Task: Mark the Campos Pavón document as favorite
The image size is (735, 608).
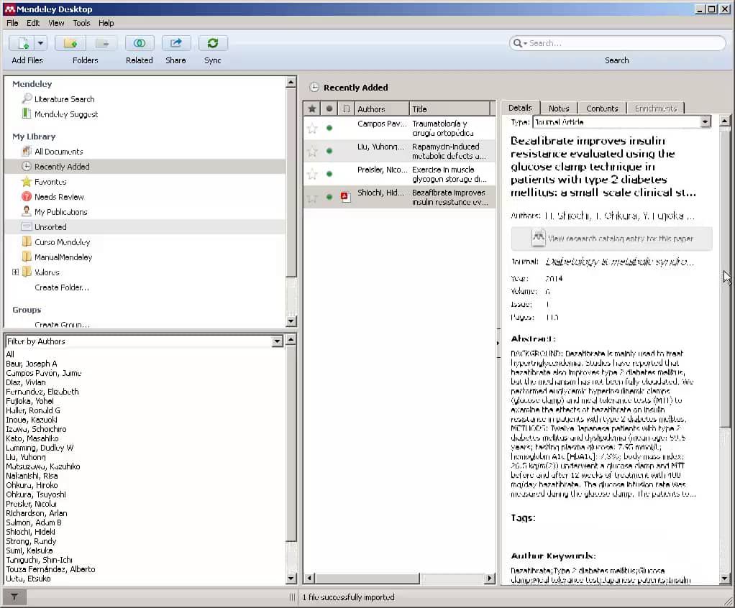Action: [312, 128]
